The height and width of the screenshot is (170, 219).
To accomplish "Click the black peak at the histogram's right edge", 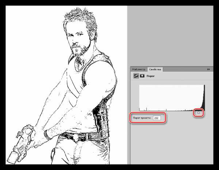I will point(204,102).
